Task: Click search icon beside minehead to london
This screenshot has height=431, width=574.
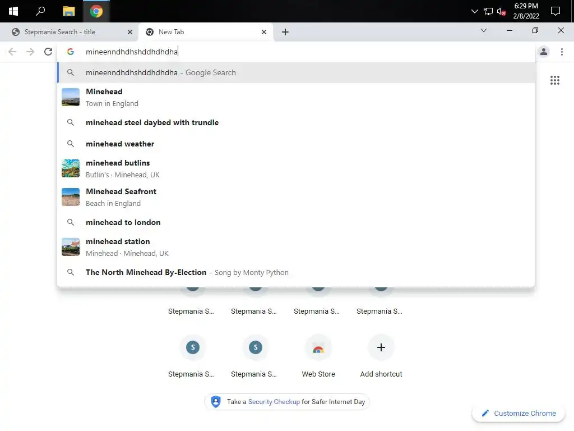Action: [71, 222]
